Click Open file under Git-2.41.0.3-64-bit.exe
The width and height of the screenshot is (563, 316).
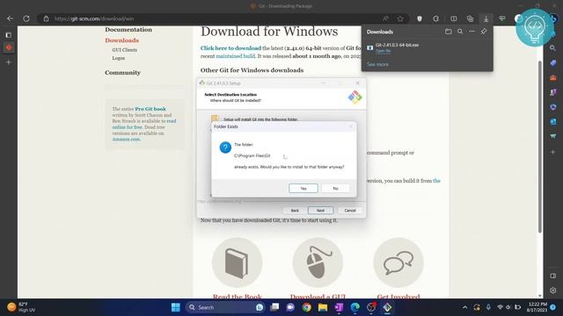[384, 51]
